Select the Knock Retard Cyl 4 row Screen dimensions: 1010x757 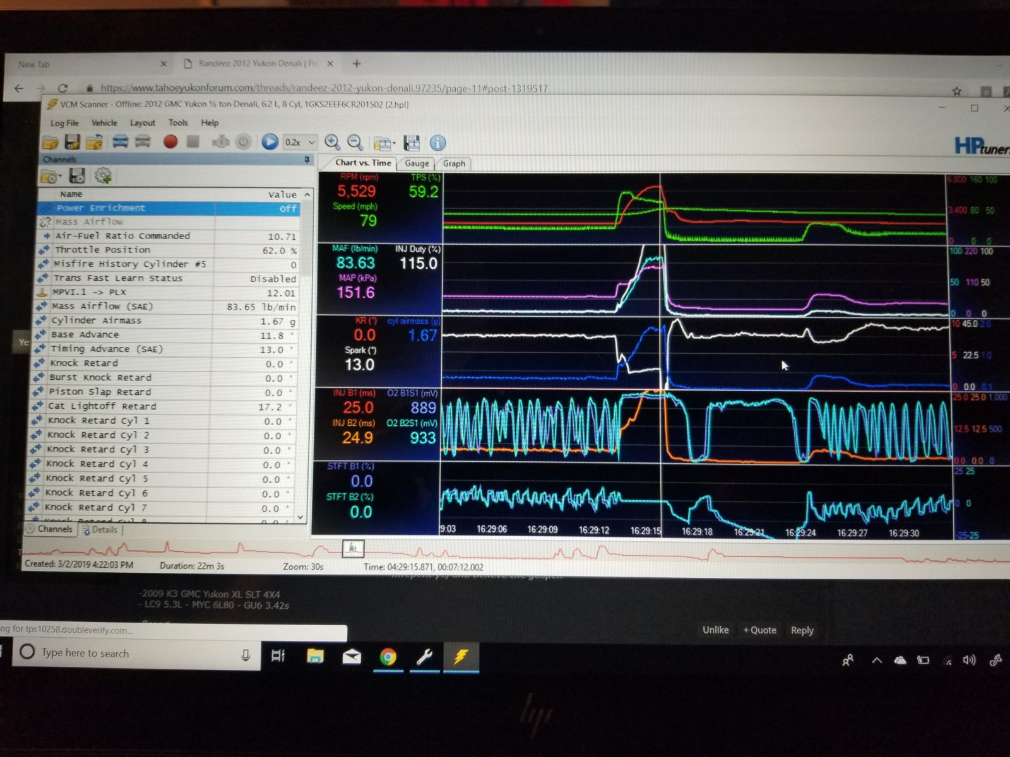pos(163,464)
